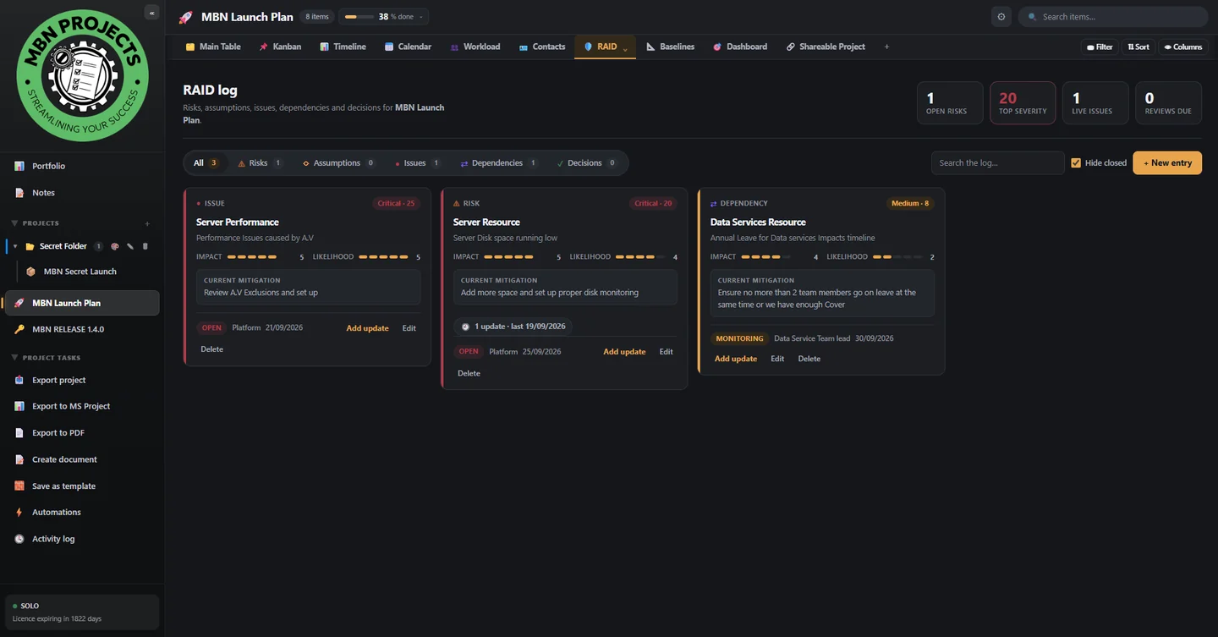Collapse the Projects section triangle
Screen dimensions: 1218x637
[x=14, y=223]
